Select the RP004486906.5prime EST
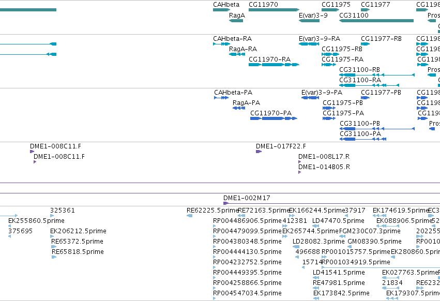The image size is (440, 301). (215, 226)
